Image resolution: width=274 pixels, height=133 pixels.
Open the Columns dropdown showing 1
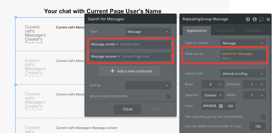(254, 84)
